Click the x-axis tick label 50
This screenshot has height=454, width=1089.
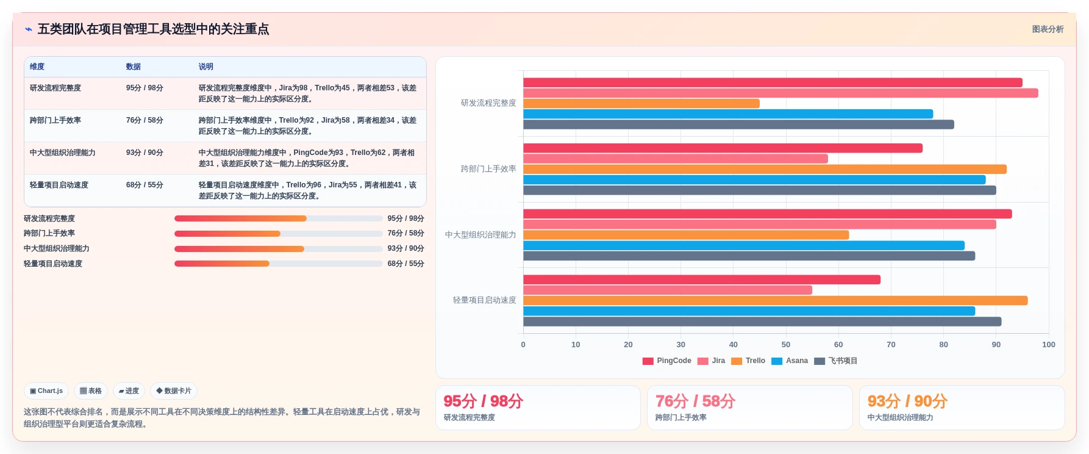[x=786, y=345]
